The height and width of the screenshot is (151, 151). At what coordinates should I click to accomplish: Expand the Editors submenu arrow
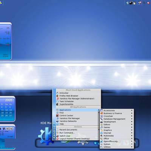132,125
